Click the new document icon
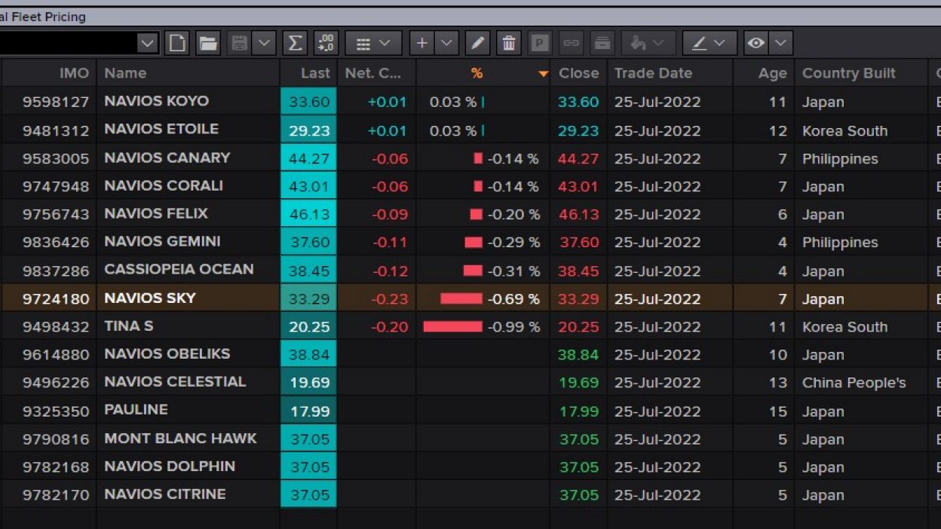The width and height of the screenshot is (941, 529). (x=177, y=44)
